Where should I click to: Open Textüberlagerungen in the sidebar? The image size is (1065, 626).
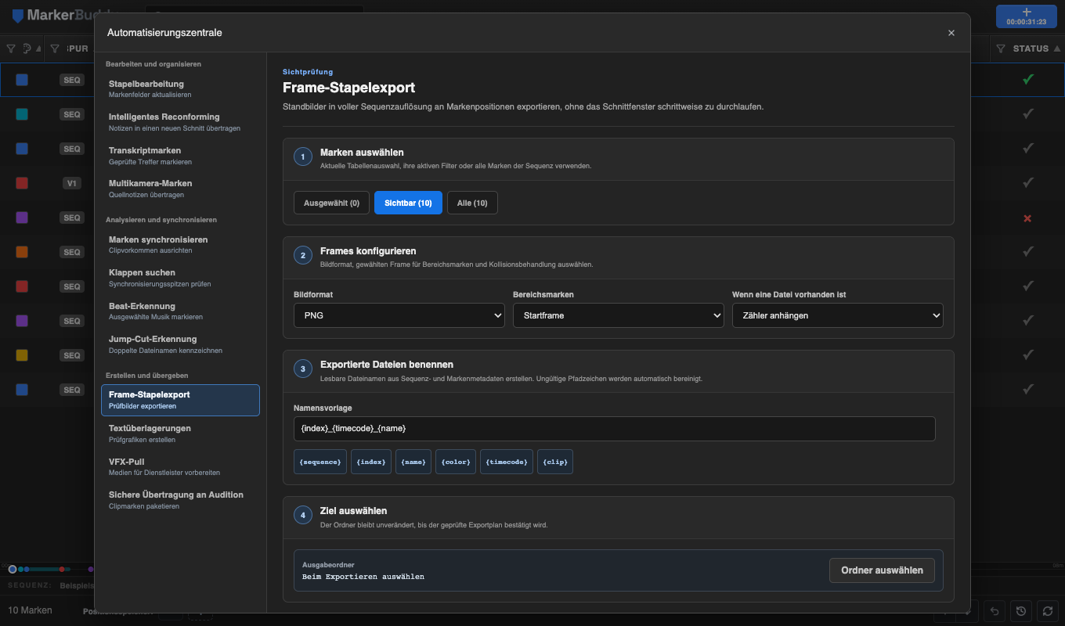coord(180,434)
